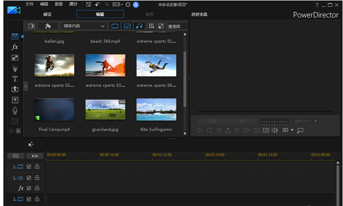Open the 文件 menu
Viewport: 343px width, 206px height.
click(30, 4)
